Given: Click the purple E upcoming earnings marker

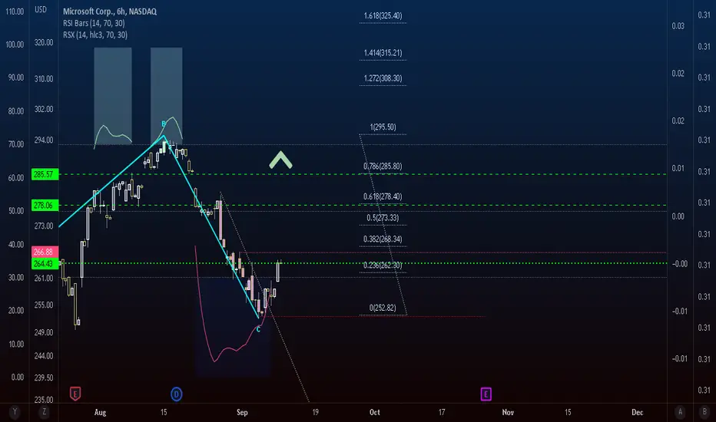Looking at the screenshot, I should (486, 394).
